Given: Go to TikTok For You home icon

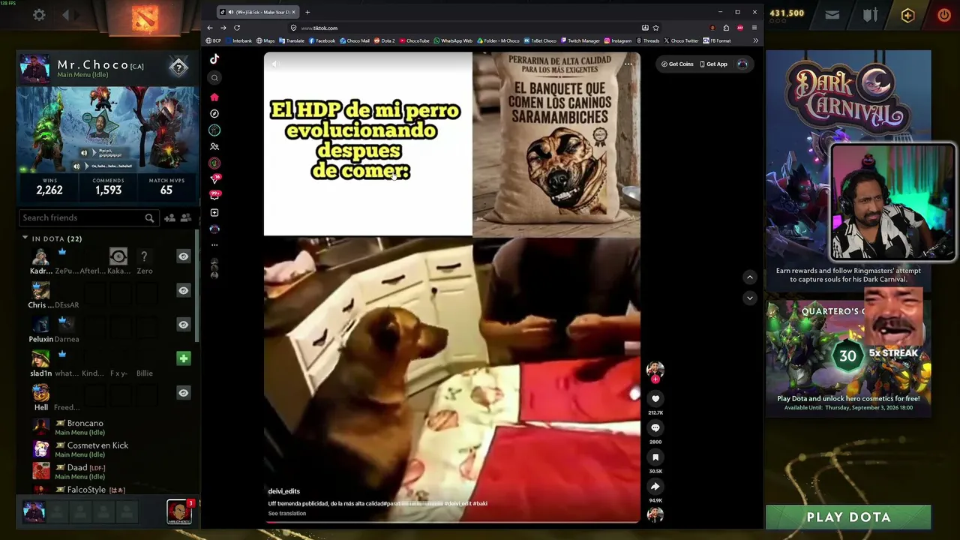Looking at the screenshot, I should click(x=214, y=97).
